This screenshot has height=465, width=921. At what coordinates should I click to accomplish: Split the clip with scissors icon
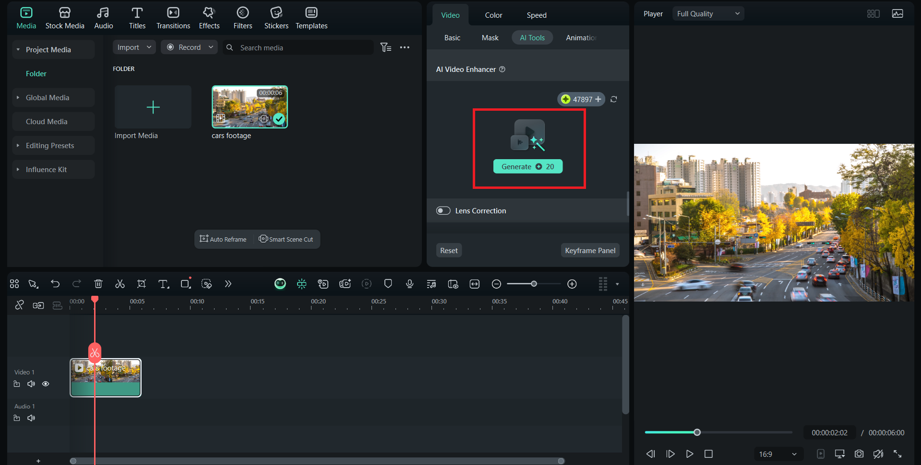tap(120, 284)
